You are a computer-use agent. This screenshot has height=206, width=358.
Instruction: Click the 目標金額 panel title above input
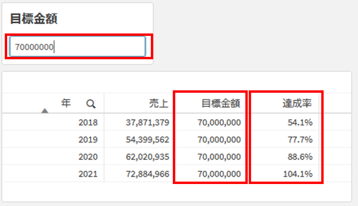[34, 19]
